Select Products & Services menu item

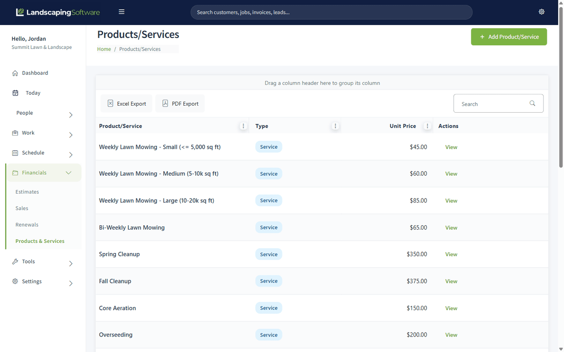[40, 241]
